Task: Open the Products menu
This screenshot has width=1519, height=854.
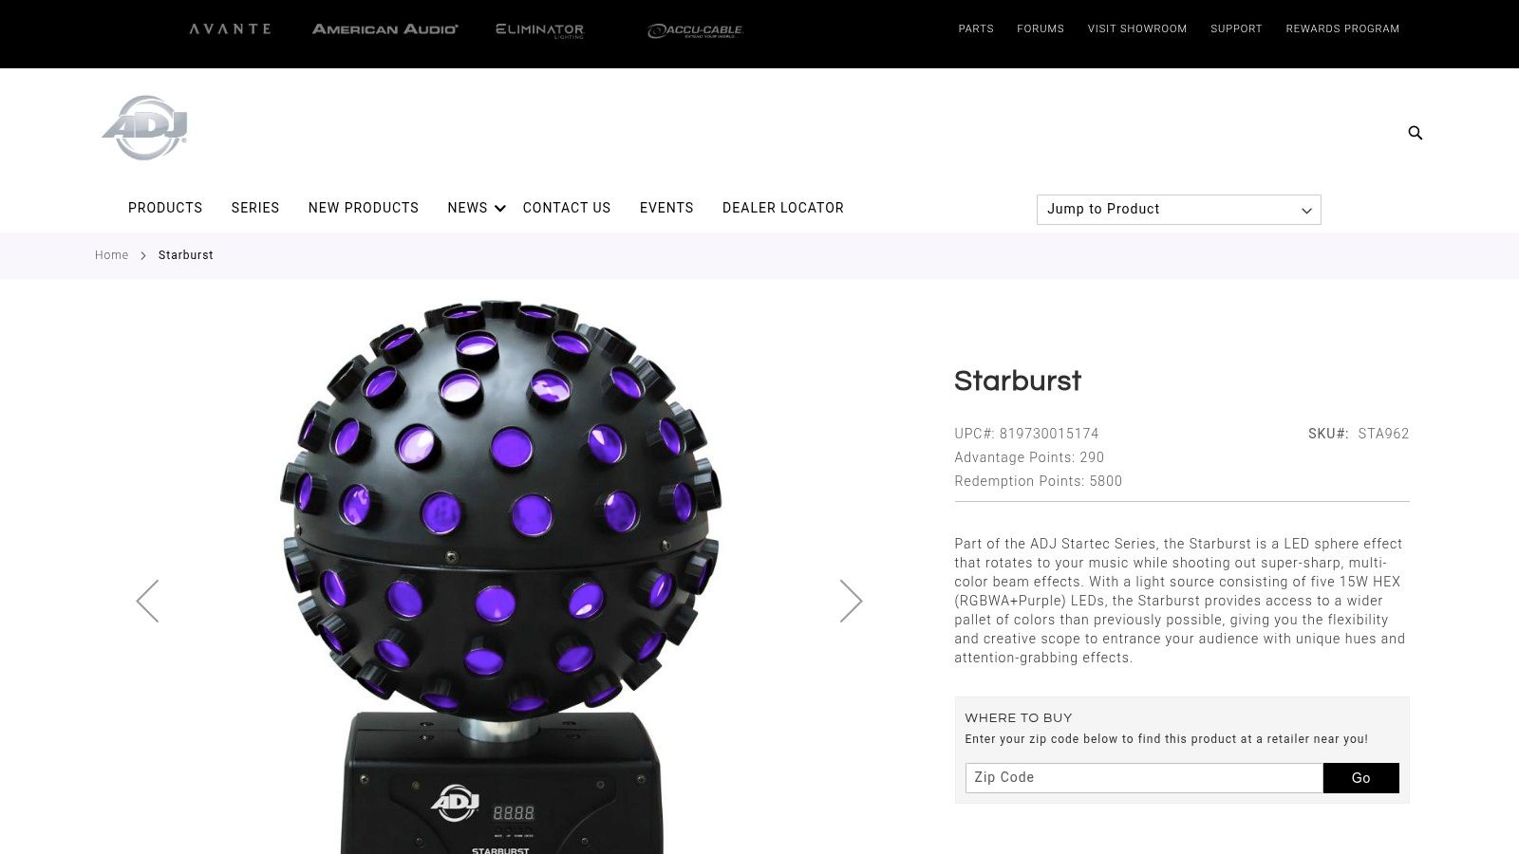Action: [x=165, y=208]
